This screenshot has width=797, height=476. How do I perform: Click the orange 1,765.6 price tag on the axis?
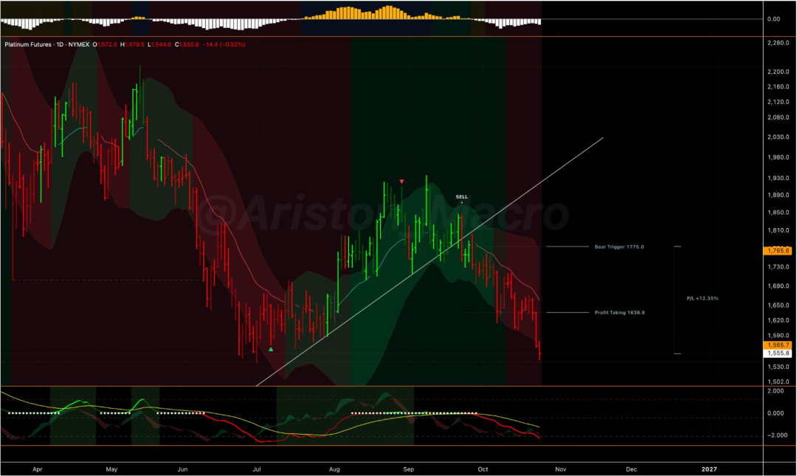click(x=778, y=251)
